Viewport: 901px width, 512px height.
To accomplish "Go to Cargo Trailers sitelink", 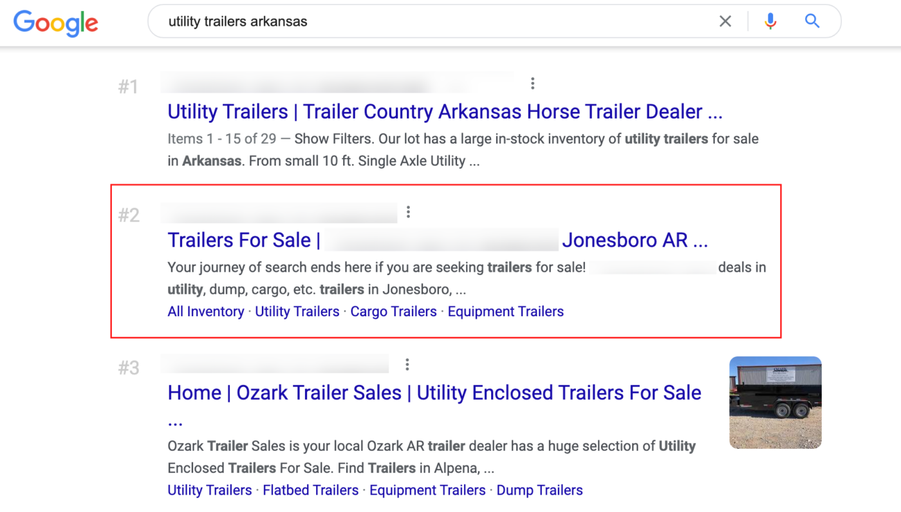I will click(393, 312).
